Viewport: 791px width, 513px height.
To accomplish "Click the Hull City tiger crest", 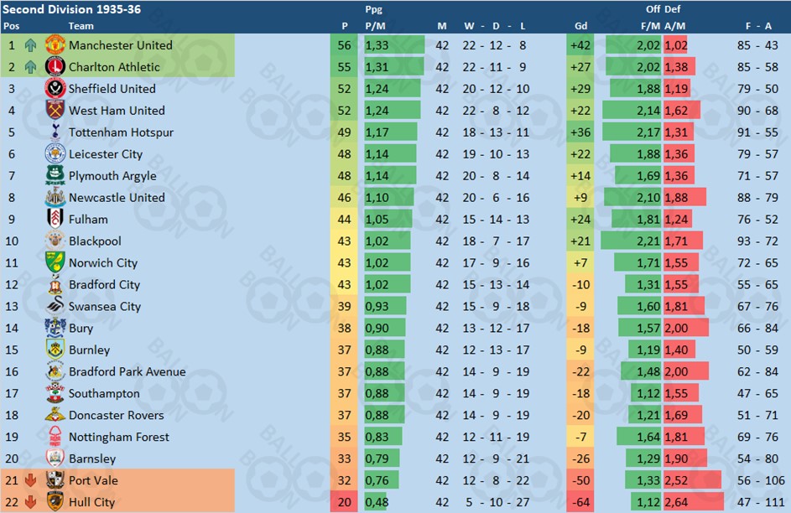I will tap(55, 501).
